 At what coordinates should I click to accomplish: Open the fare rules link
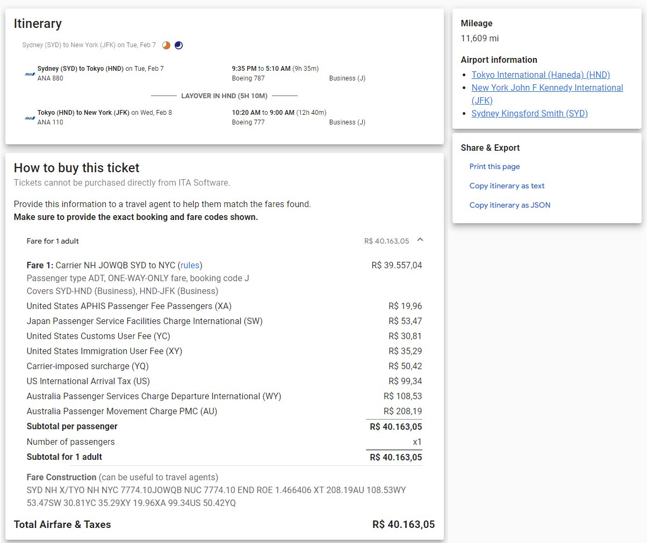(x=190, y=265)
